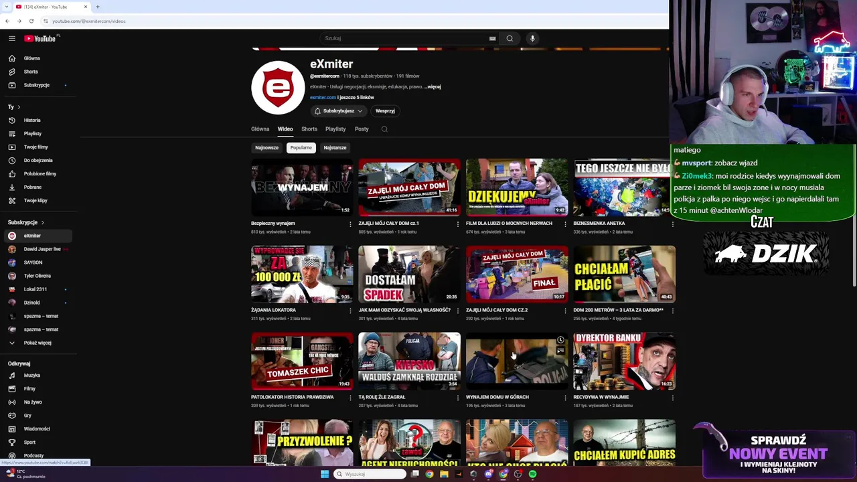The width and height of the screenshot is (857, 482).
Task: Sort videos by Popularne
Action: coord(301,148)
